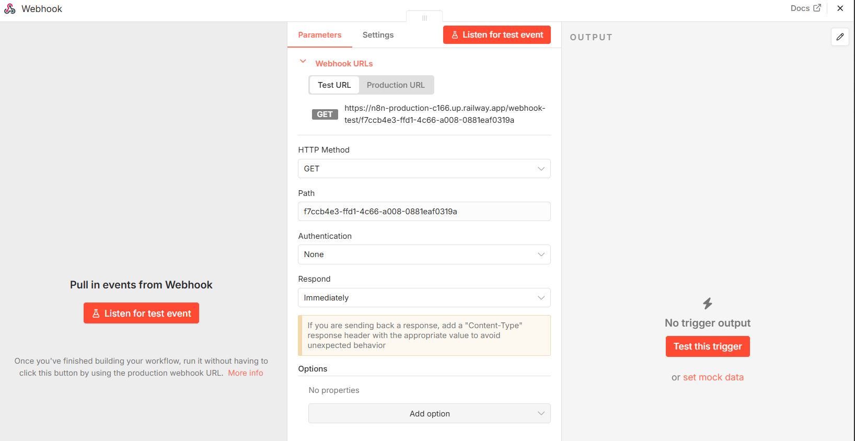Click the gray GET method badge
This screenshot has width=855, height=441.
[x=325, y=114]
